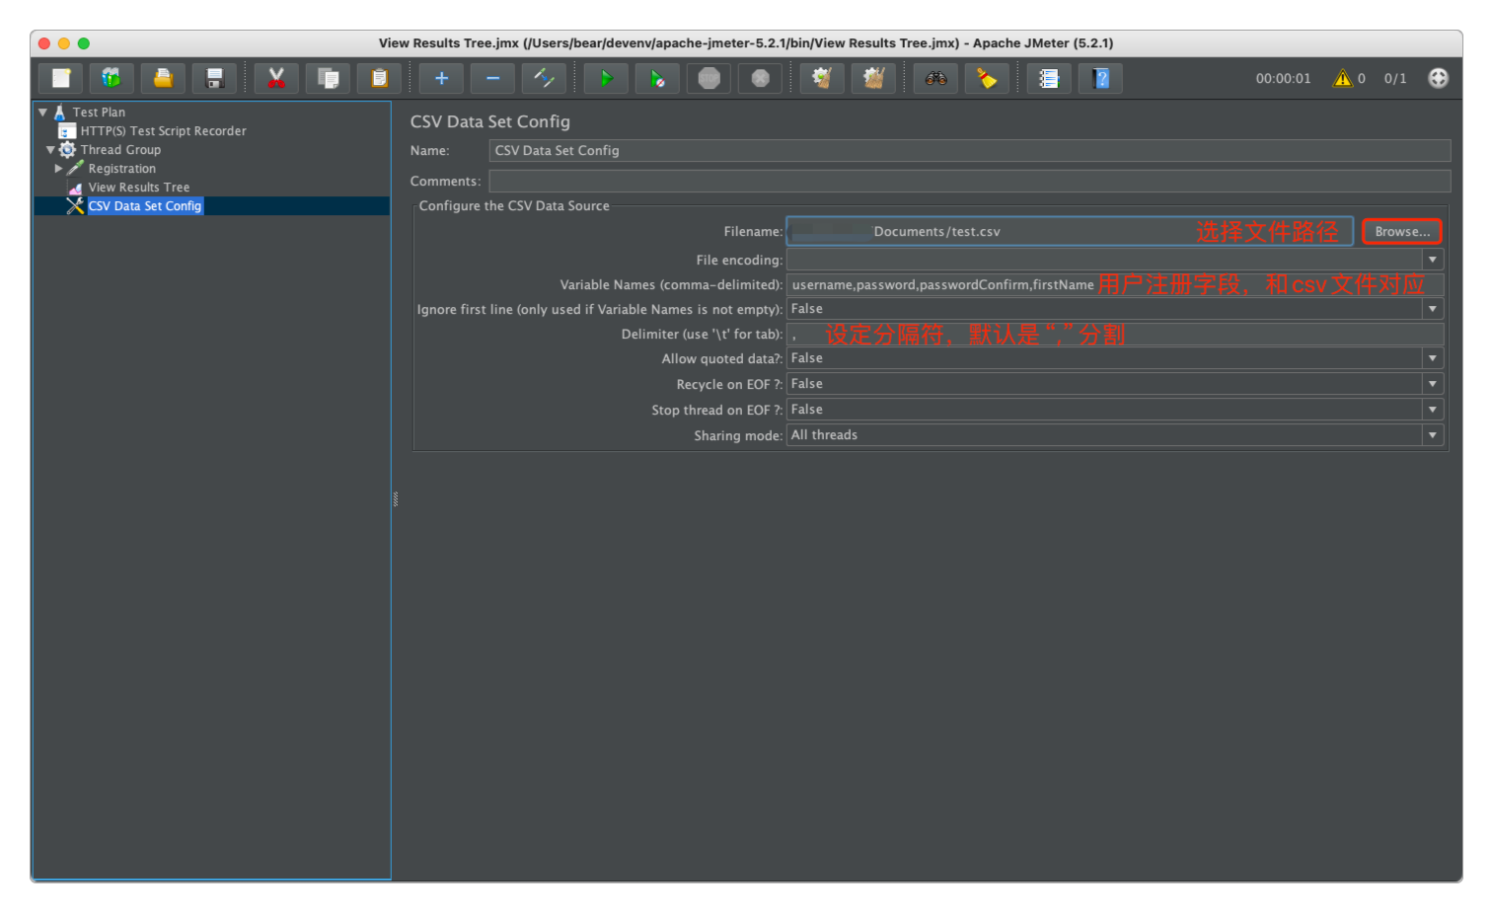Click the yellow warning triangle log icon
Viewport: 1493px width, 913px height.
[x=1342, y=78]
